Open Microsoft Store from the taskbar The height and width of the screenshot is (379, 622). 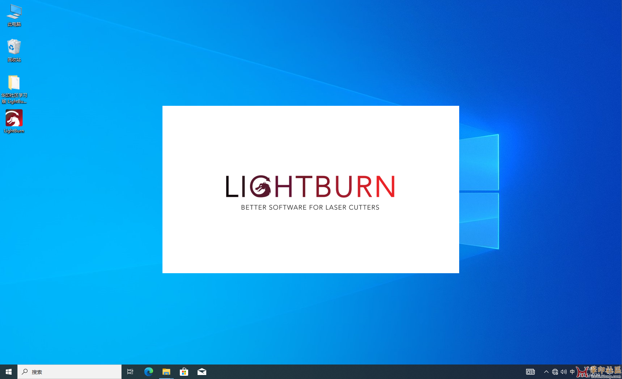point(184,372)
